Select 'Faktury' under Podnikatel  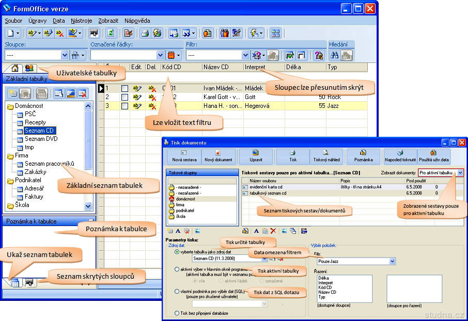pos(34,197)
